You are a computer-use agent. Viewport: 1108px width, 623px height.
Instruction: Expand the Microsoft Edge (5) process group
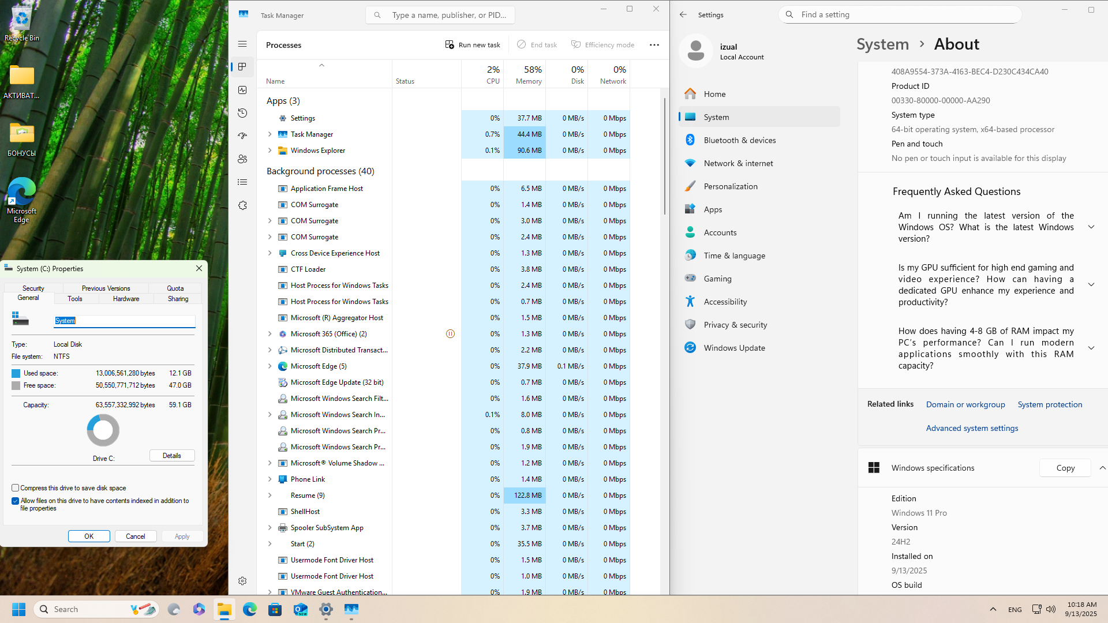tap(269, 366)
